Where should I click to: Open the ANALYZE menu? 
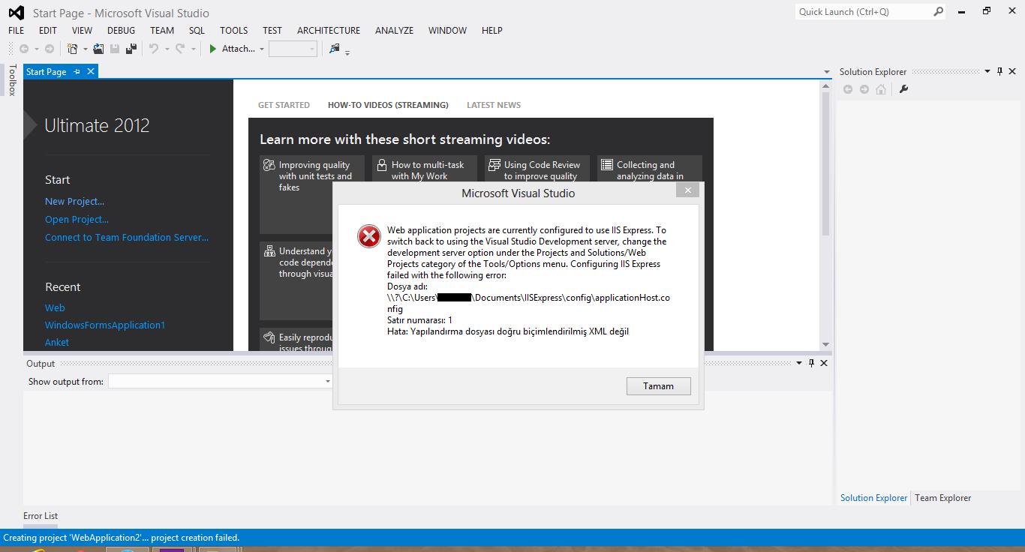pyautogui.click(x=394, y=31)
